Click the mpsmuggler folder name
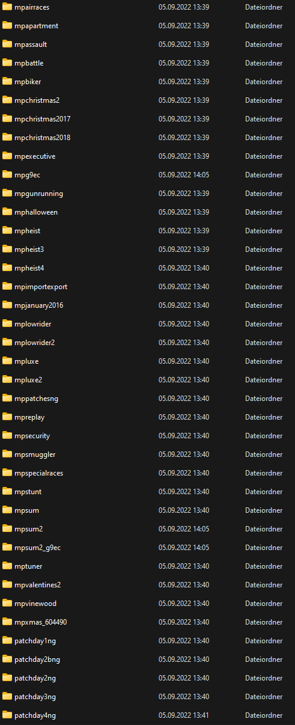The height and width of the screenshot is (725, 295). (x=35, y=454)
